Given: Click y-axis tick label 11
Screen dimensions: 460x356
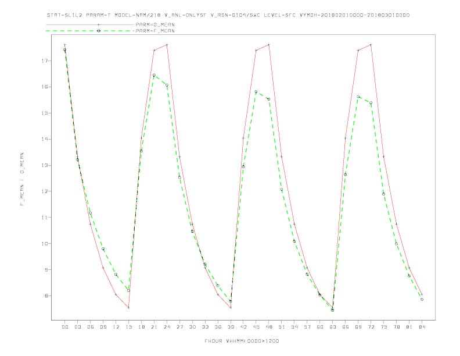Looking at the screenshot, I should 45,218.
